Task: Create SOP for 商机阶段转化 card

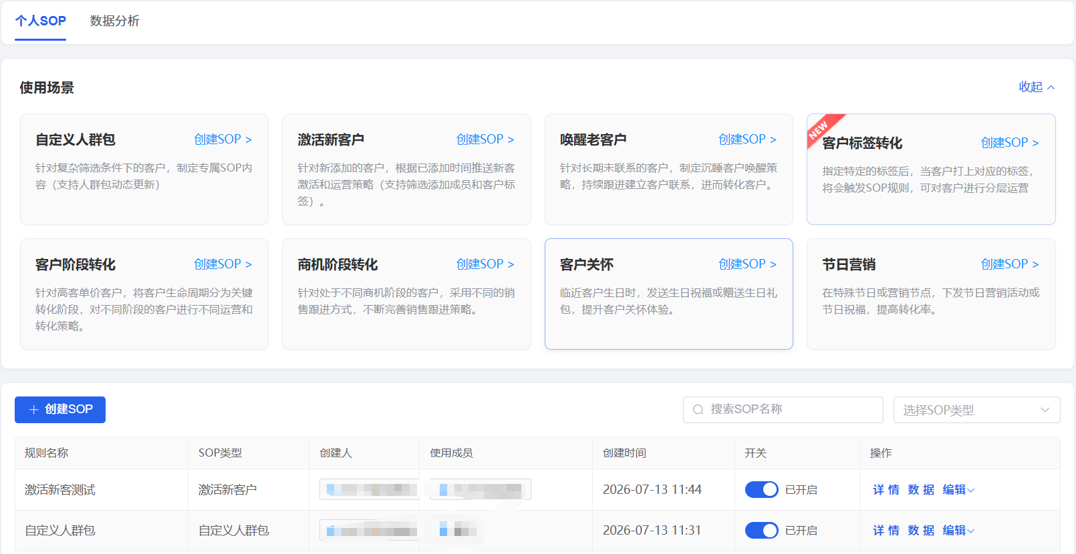Action: pos(485,264)
